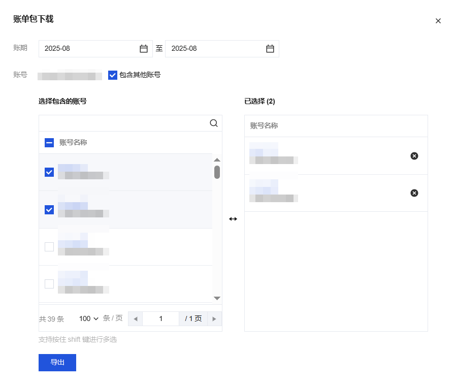Check the third account in the list
The width and height of the screenshot is (455, 384).
click(49, 247)
